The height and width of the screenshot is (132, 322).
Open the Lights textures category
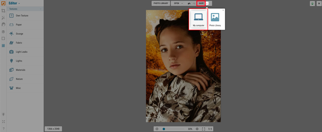tap(25, 61)
